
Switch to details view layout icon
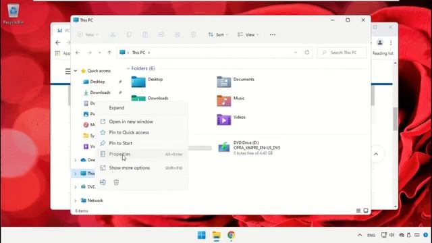[358, 211]
